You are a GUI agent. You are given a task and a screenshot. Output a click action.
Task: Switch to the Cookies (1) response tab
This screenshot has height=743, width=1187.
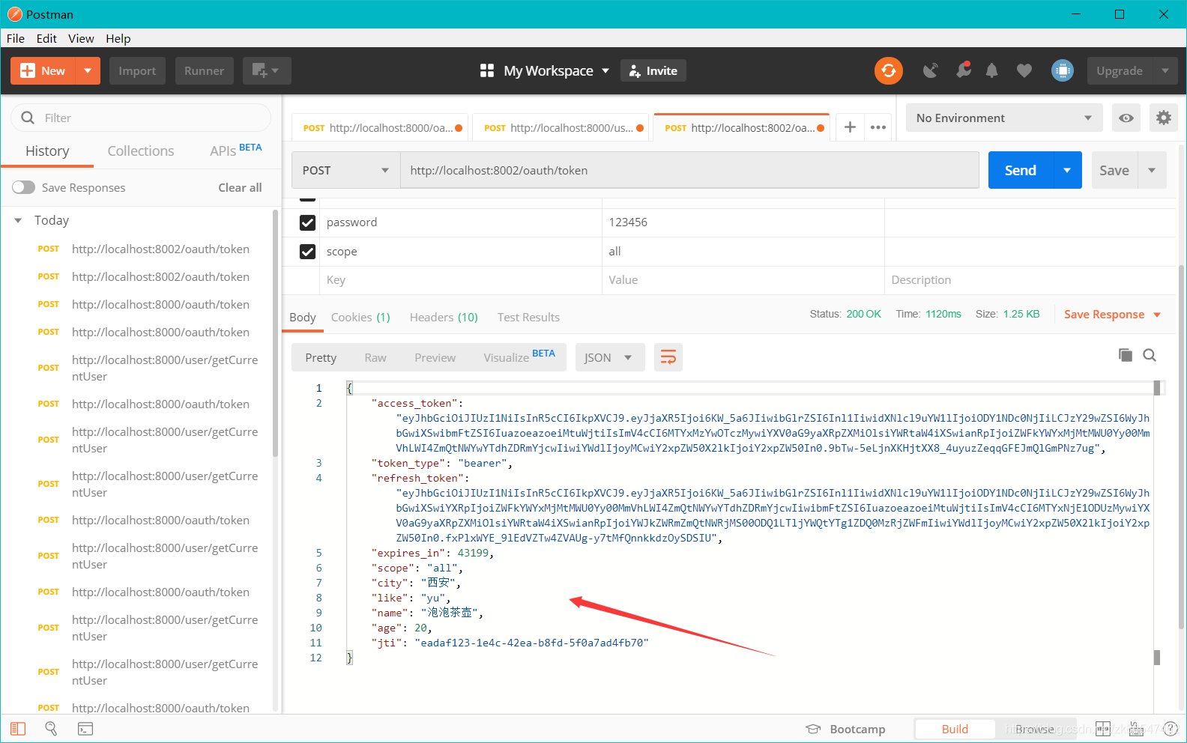(360, 317)
